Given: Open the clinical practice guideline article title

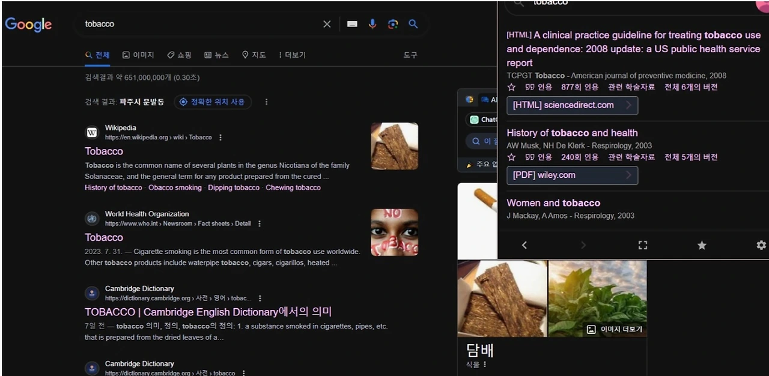Looking at the screenshot, I should point(634,49).
